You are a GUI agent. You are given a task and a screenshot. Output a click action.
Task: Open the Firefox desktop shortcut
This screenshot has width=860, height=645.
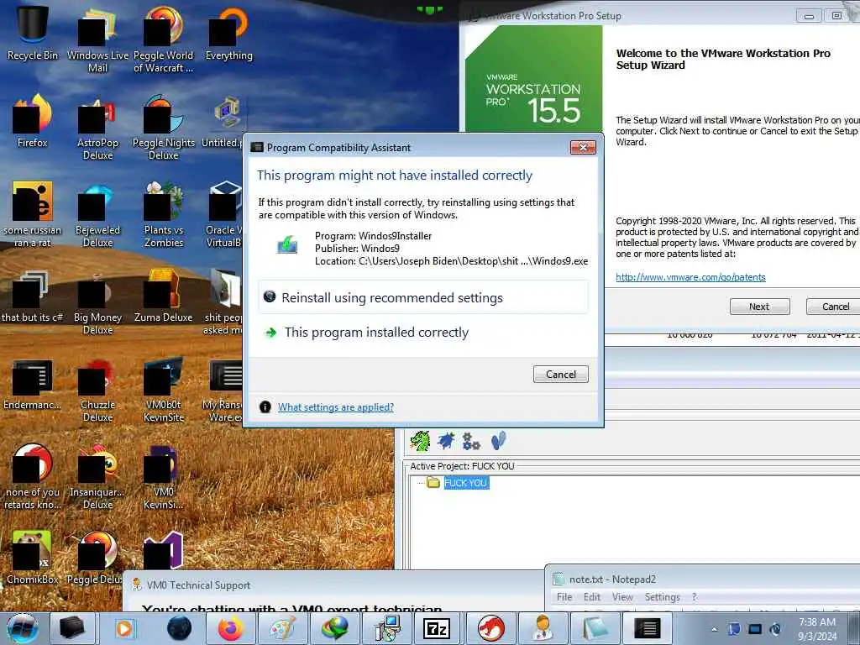32,121
